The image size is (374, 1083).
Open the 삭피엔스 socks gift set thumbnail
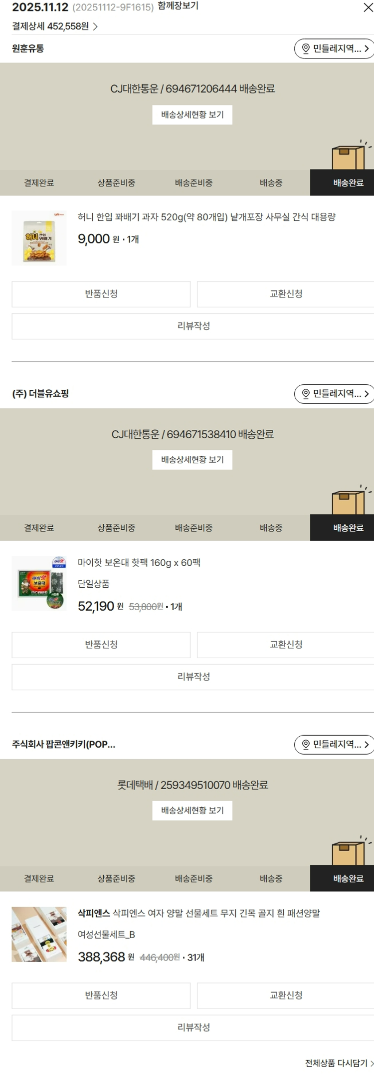[39, 935]
